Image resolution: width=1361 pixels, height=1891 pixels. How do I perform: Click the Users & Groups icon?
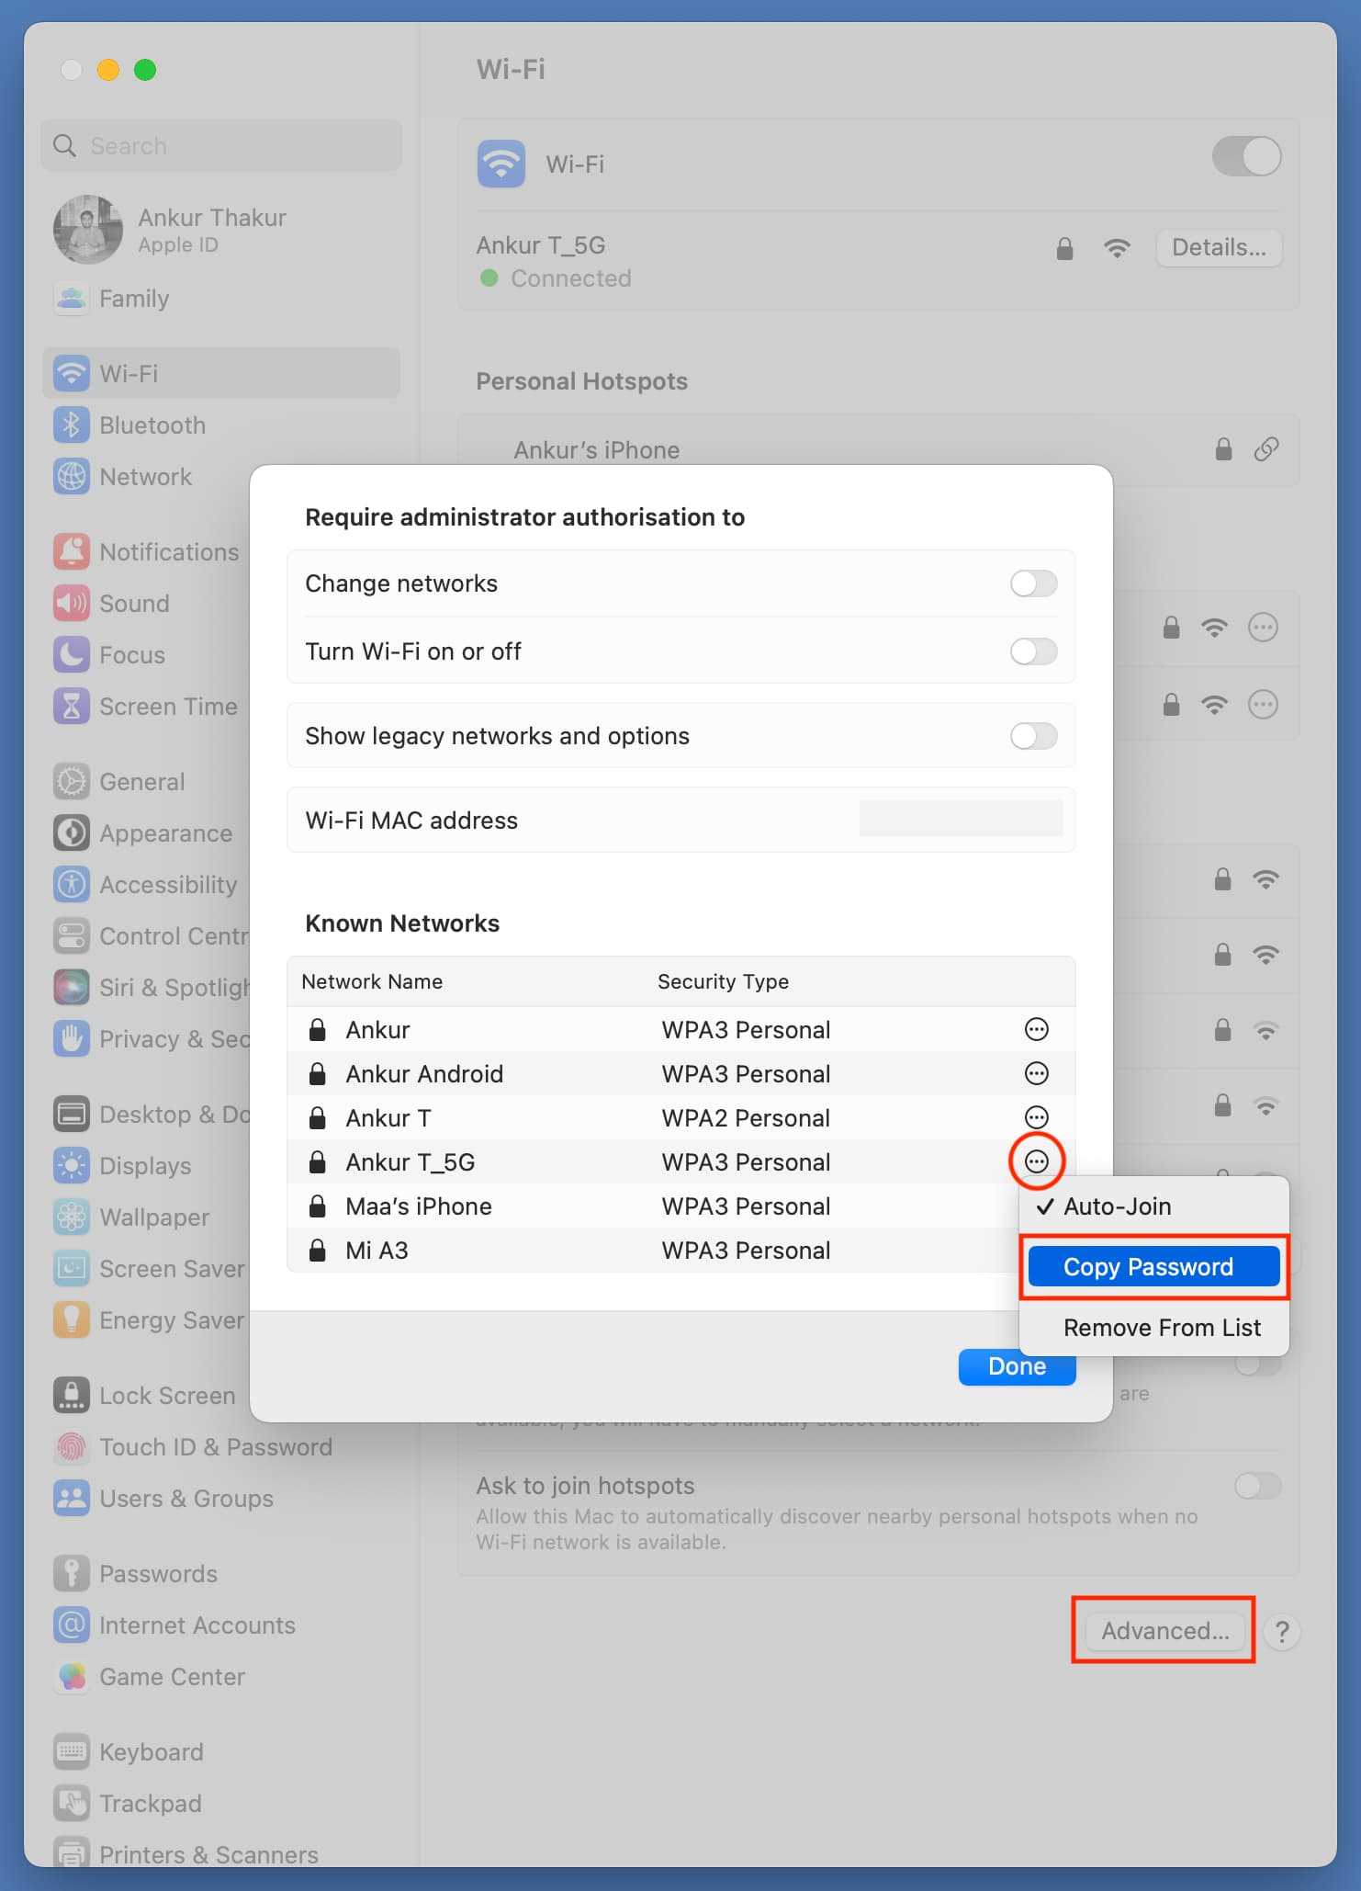72,1499
